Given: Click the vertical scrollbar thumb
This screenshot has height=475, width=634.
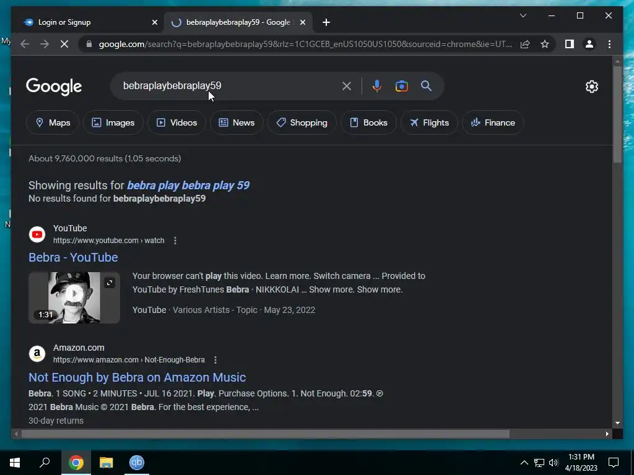Looking at the screenshot, I should coord(617,114).
